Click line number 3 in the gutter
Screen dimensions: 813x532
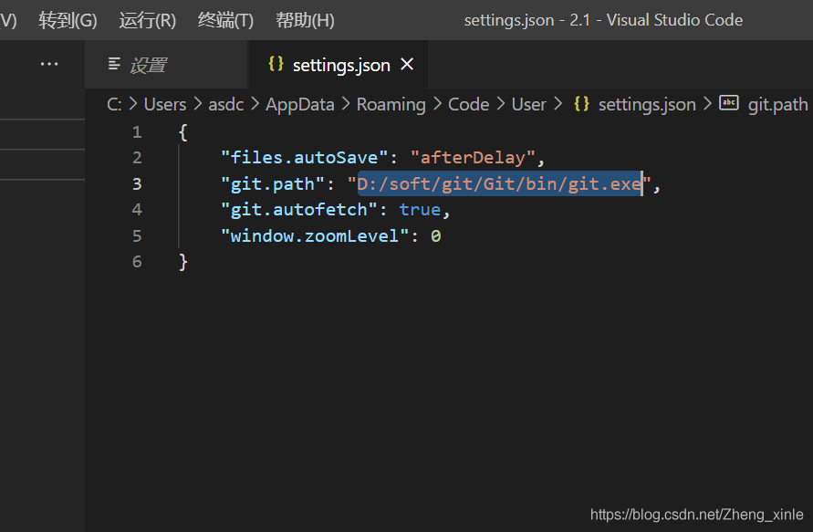137,183
